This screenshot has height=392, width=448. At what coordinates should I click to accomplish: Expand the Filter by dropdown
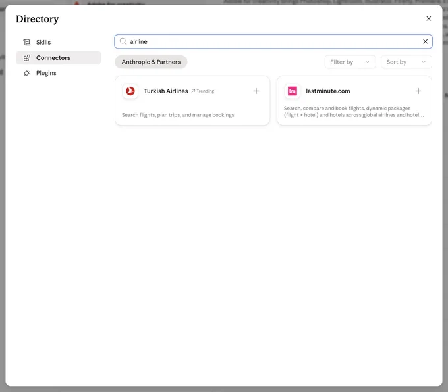point(350,62)
